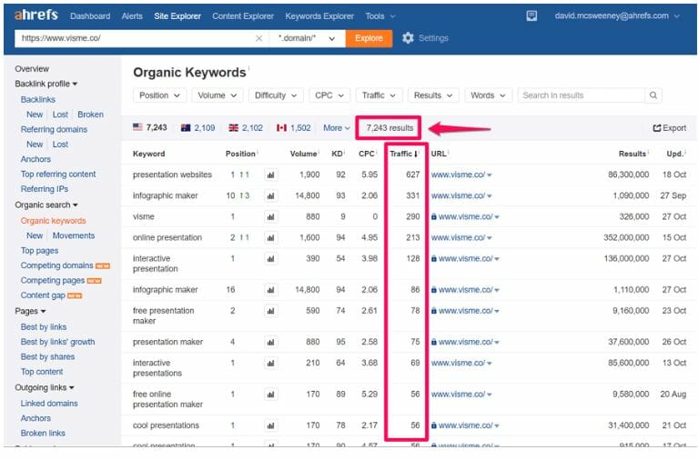Click the Settings label beside the gear
The image size is (698, 460).
(x=433, y=38)
